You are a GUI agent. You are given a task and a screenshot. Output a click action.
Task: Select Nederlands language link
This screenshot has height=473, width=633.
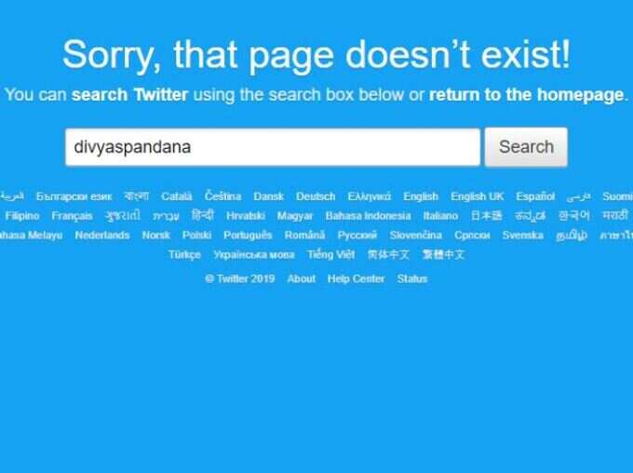tap(102, 235)
